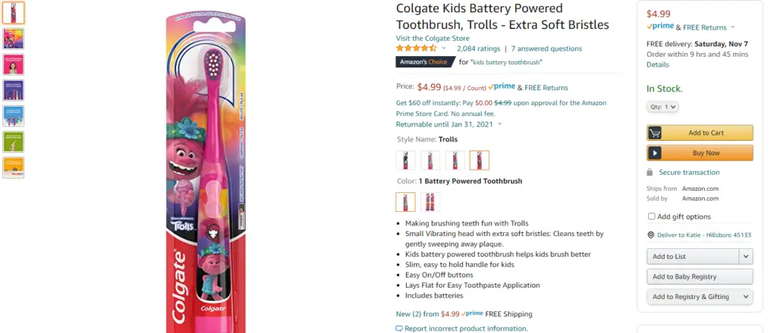777x333 pixels.
Task: Open the Add to Registry & Gifting dropdown
Action: point(700,297)
